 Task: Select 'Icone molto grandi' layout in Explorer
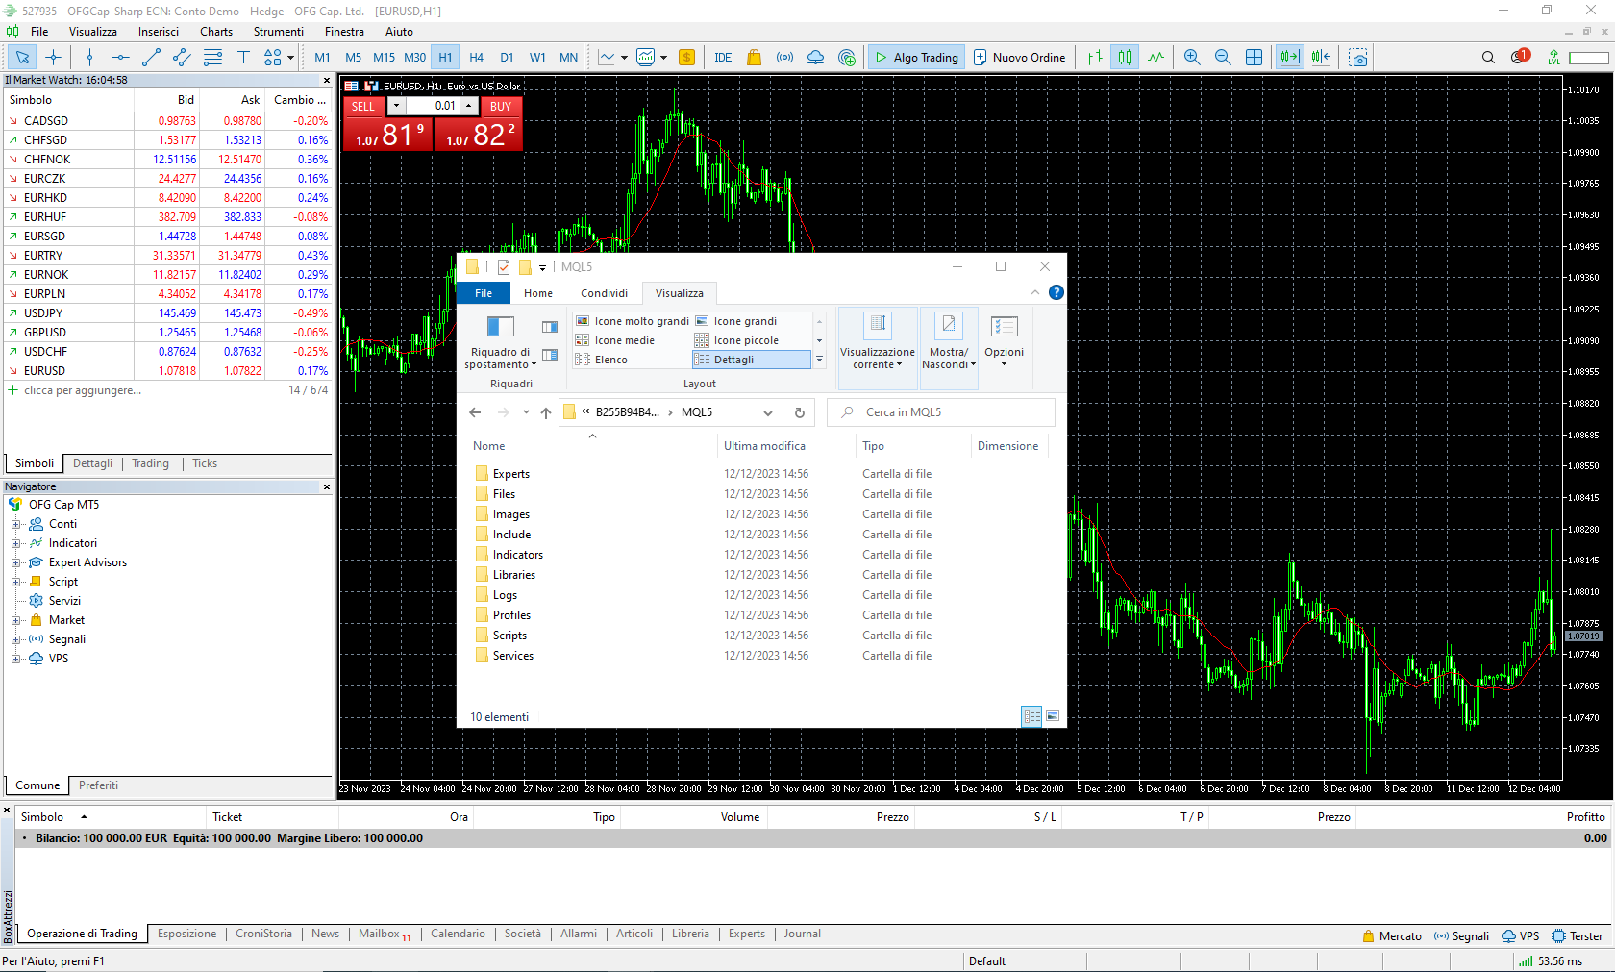633,321
